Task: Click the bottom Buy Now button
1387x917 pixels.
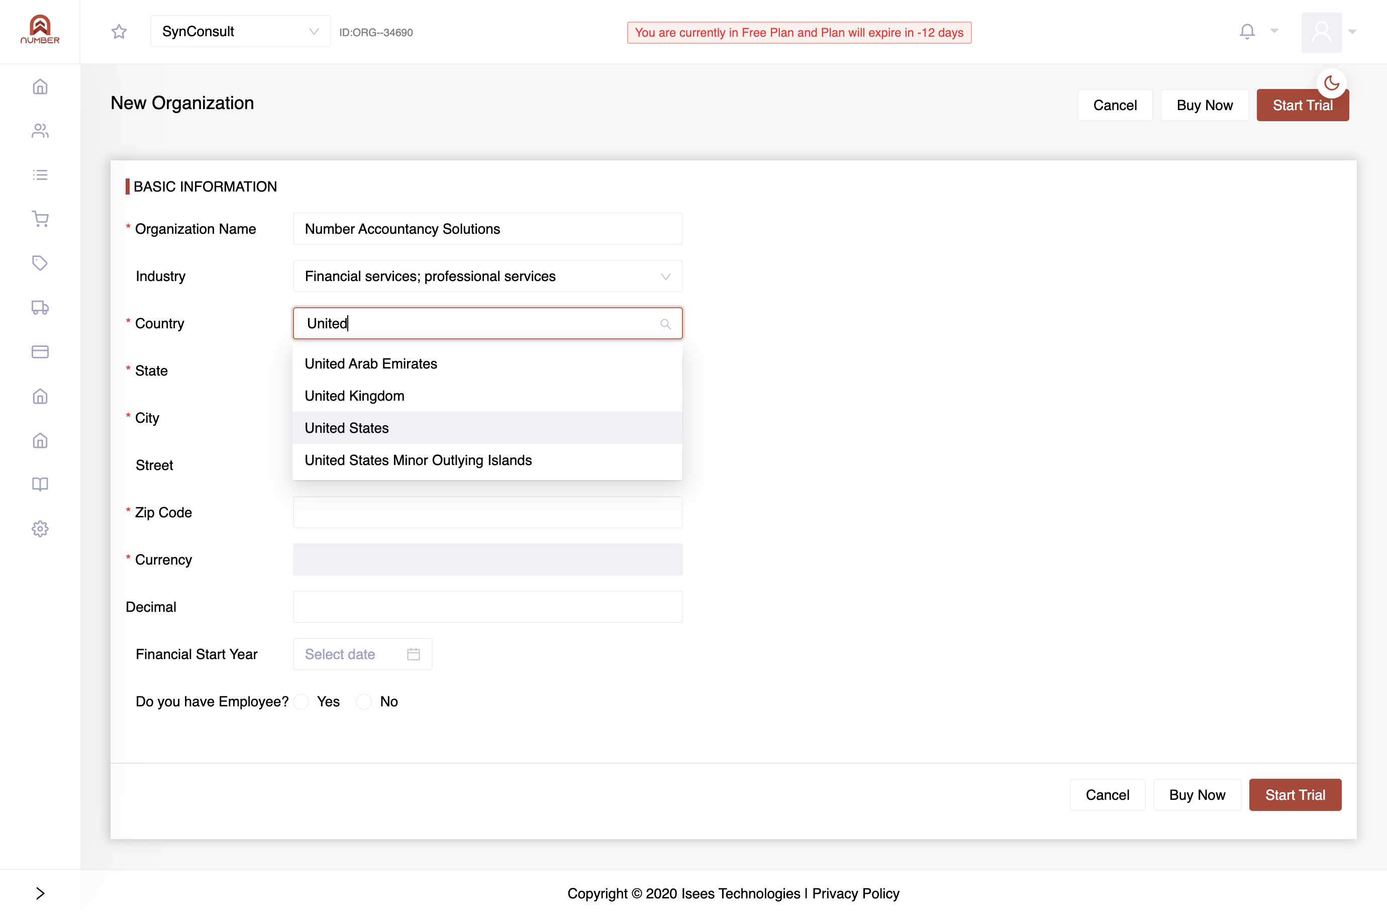Action: [1197, 795]
